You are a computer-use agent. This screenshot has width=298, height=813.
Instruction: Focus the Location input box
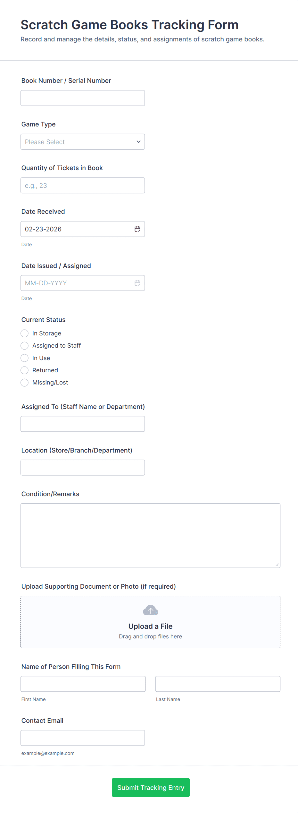83,468
